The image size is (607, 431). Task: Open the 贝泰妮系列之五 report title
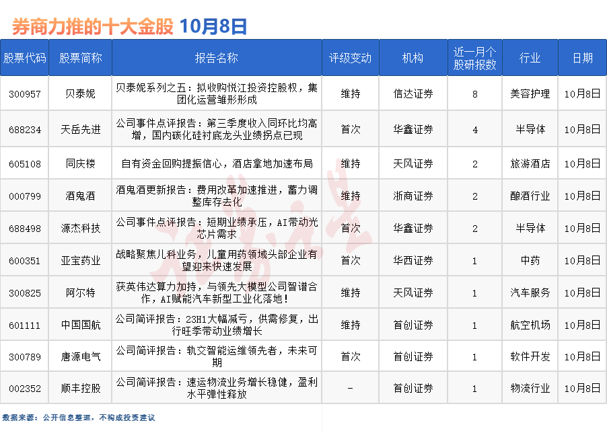(x=217, y=93)
